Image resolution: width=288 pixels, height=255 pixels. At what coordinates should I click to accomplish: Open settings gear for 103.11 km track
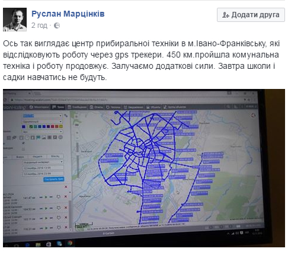click(x=59, y=218)
